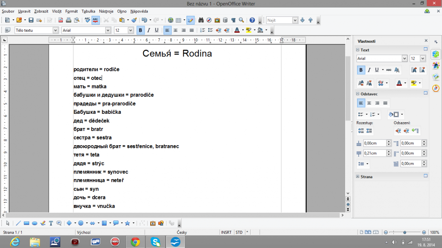Screen dimensions: 442x248
Task: Open toolbar font name dropdown Arial
Action: click(108, 30)
